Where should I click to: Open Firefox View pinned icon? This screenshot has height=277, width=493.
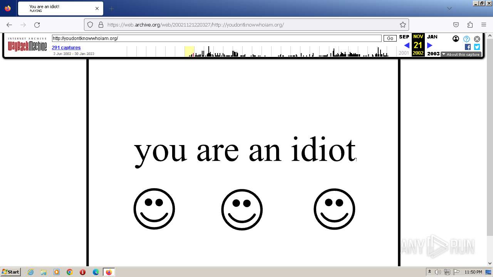coord(8,8)
